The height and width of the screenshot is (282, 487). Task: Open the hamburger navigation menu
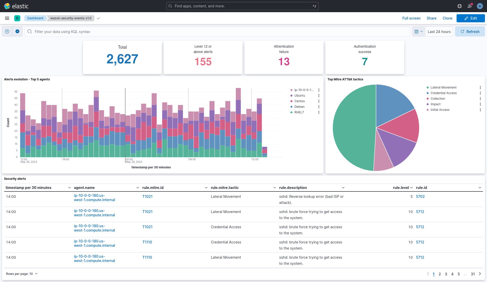pyautogui.click(x=7, y=18)
